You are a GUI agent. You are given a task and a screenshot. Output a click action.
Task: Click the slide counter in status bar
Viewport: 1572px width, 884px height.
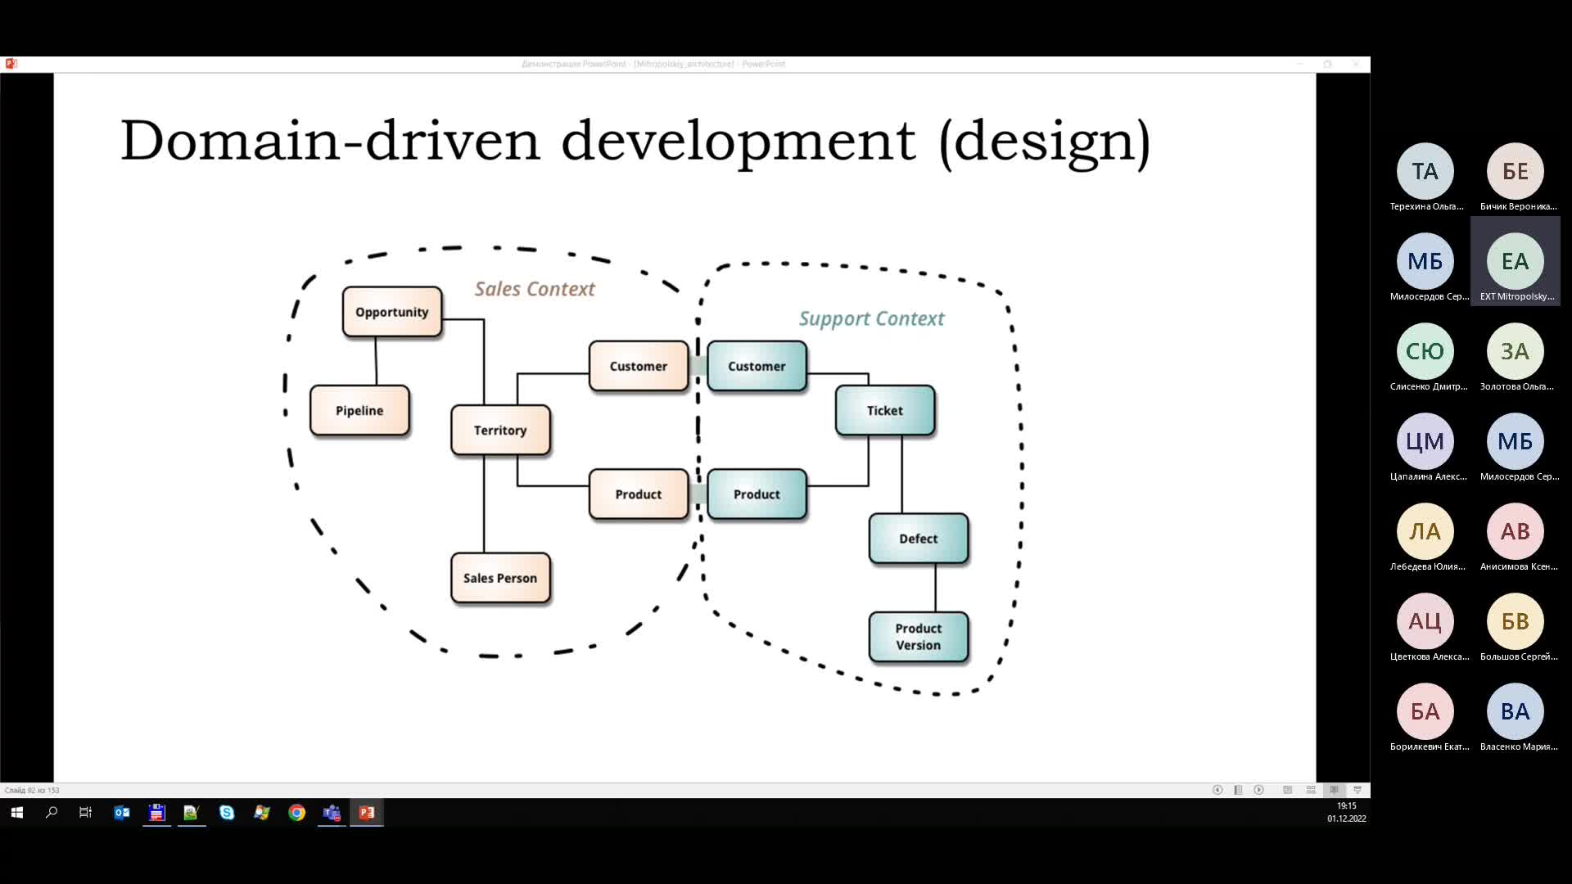pos(32,791)
